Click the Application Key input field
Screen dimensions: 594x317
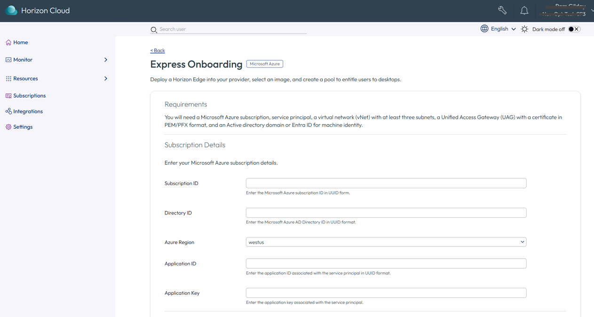coord(386,293)
